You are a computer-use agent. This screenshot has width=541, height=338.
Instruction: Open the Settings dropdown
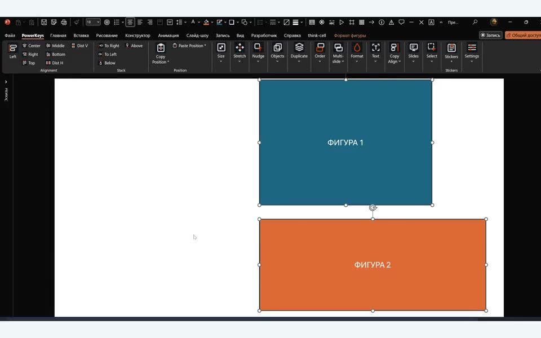pos(472,53)
